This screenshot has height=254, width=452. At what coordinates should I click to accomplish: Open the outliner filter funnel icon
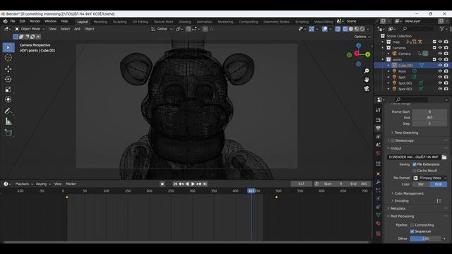tap(441, 29)
